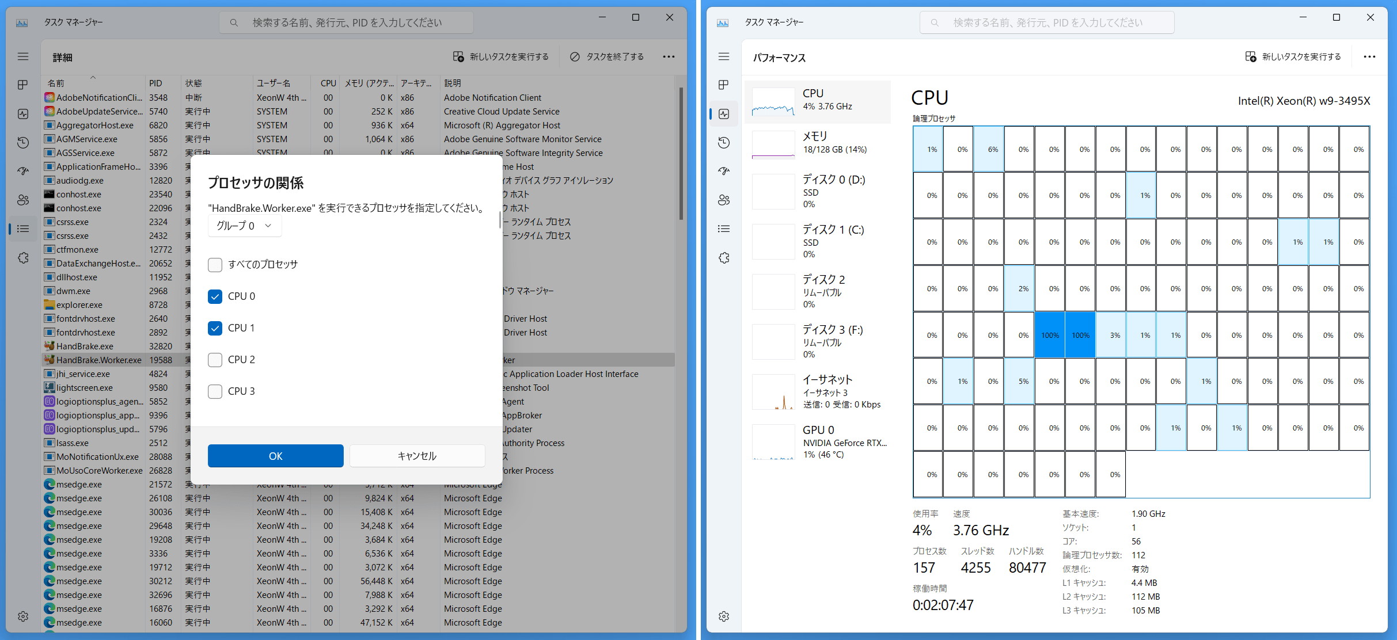Open Processes page icon in right Task Manager

pyautogui.click(x=724, y=85)
